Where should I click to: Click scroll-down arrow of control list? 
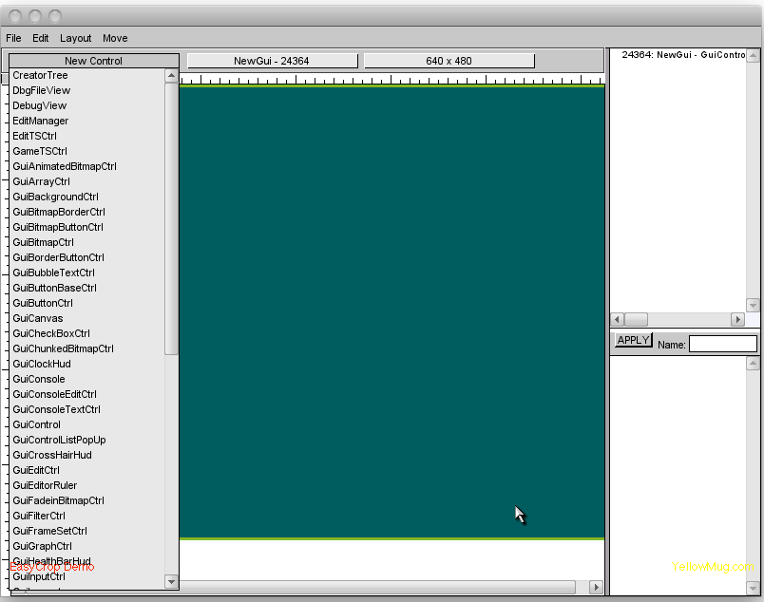pyautogui.click(x=171, y=581)
